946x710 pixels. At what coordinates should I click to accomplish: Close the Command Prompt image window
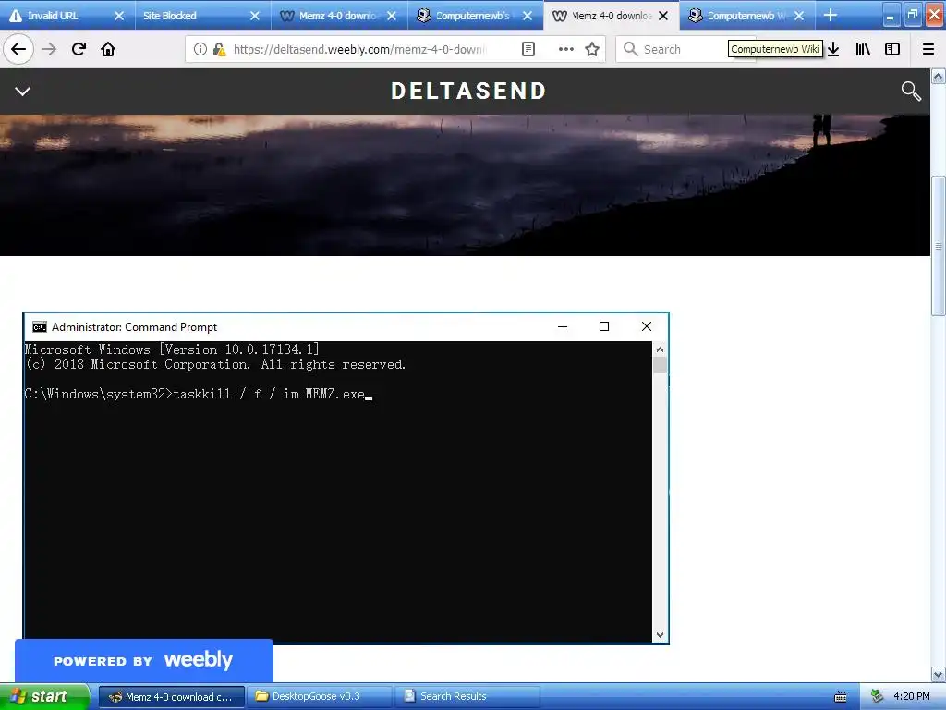(647, 326)
